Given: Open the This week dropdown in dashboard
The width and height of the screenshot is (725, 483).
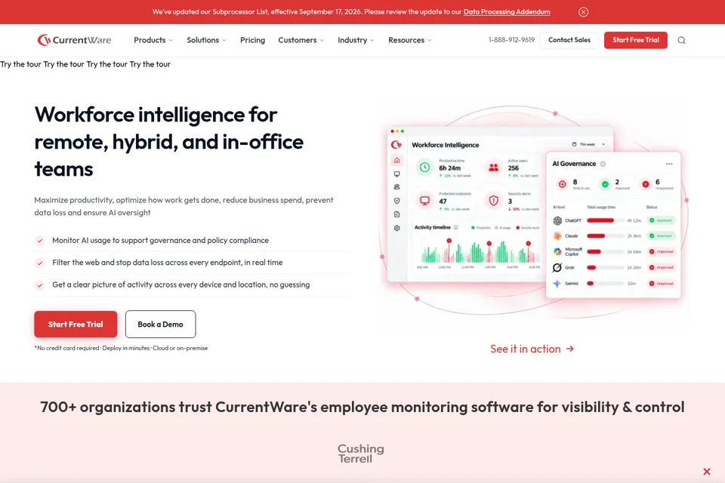Looking at the screenshot, I should pos(588,144).
